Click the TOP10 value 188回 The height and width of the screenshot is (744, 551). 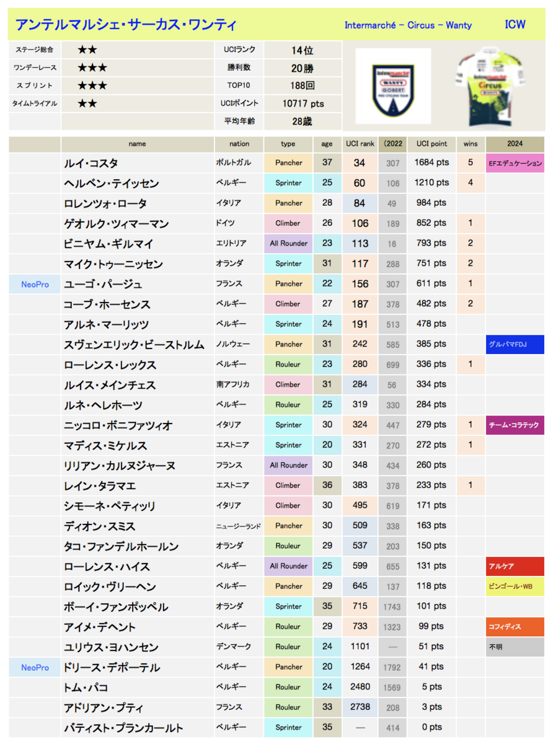click(x=302, y=86)
